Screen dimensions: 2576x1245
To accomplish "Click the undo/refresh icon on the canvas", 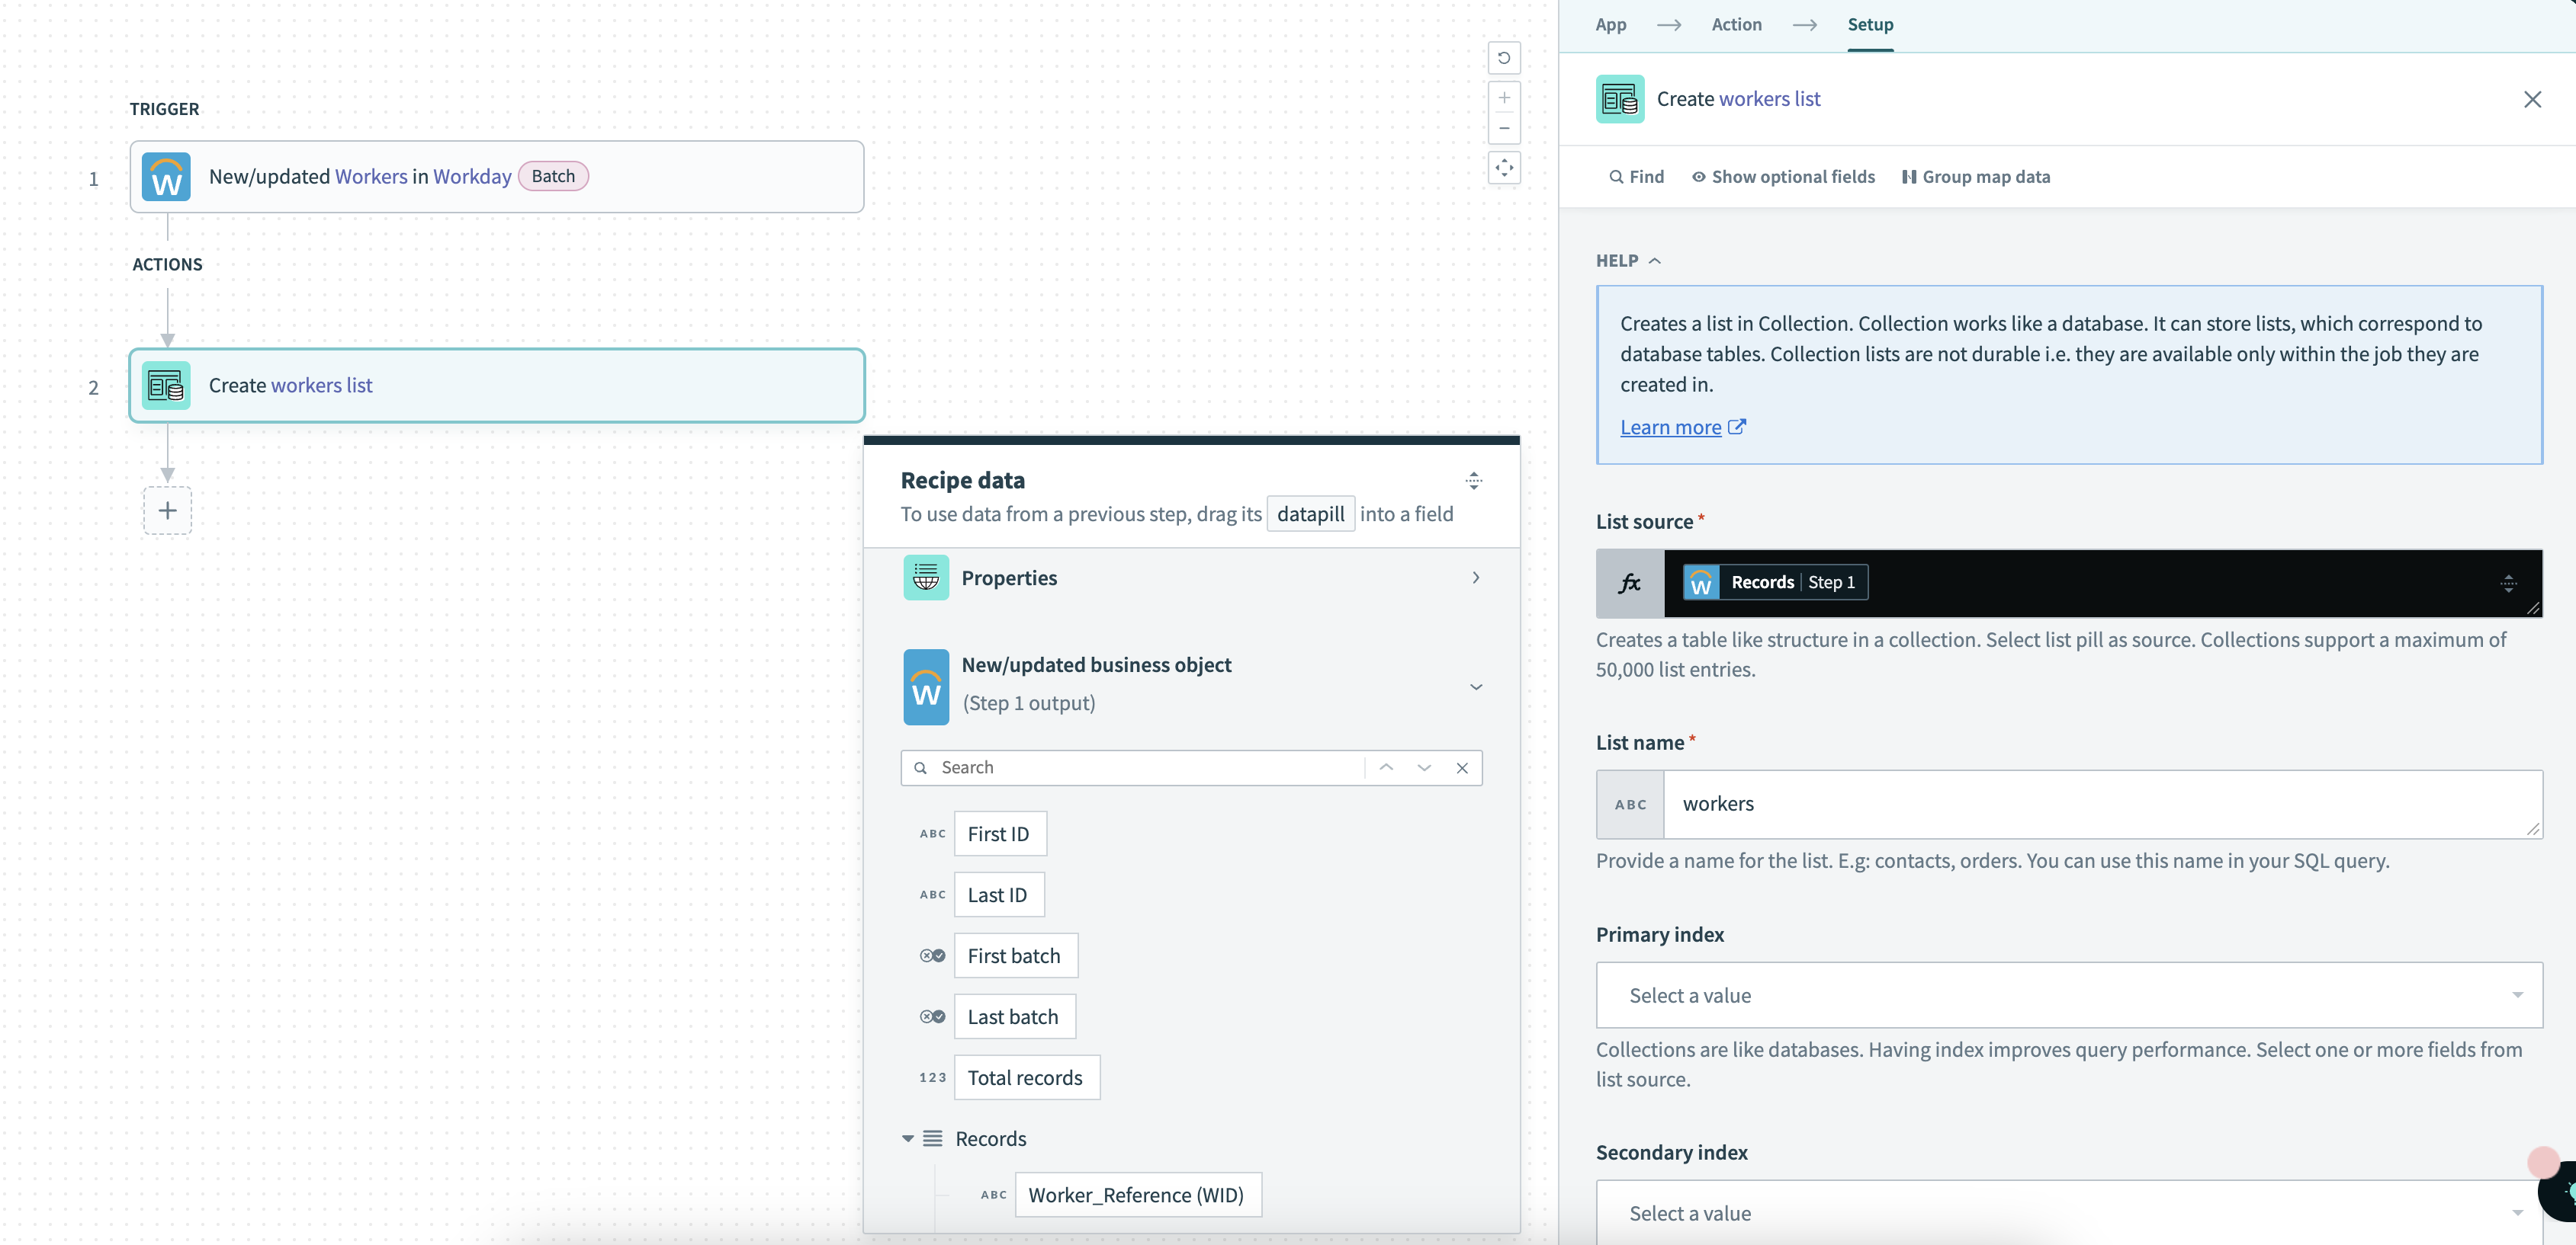I will point(1504,58).
